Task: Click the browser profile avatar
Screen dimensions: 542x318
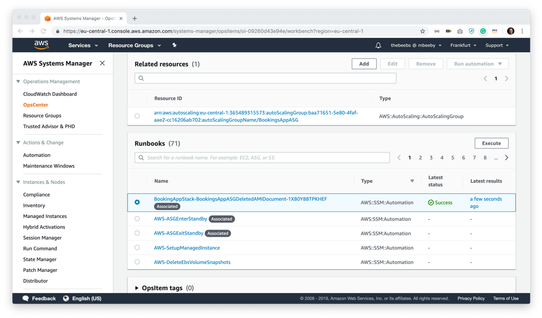Action: 510,31
